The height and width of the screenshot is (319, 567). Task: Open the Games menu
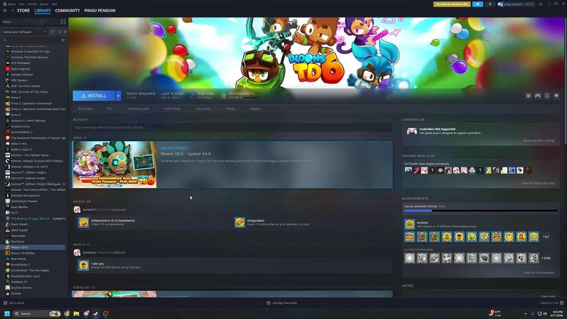pos(44,4)
